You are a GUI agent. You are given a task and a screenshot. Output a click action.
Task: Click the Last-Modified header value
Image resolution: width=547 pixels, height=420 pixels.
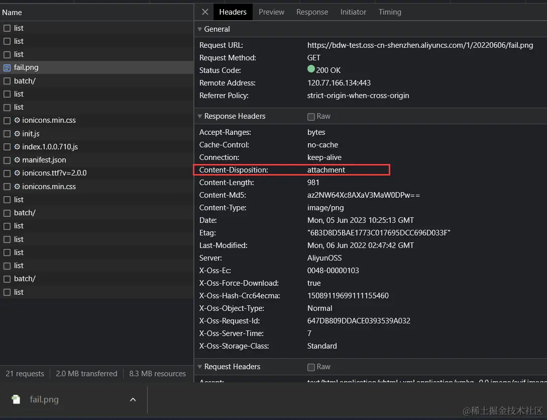[360, 245]
